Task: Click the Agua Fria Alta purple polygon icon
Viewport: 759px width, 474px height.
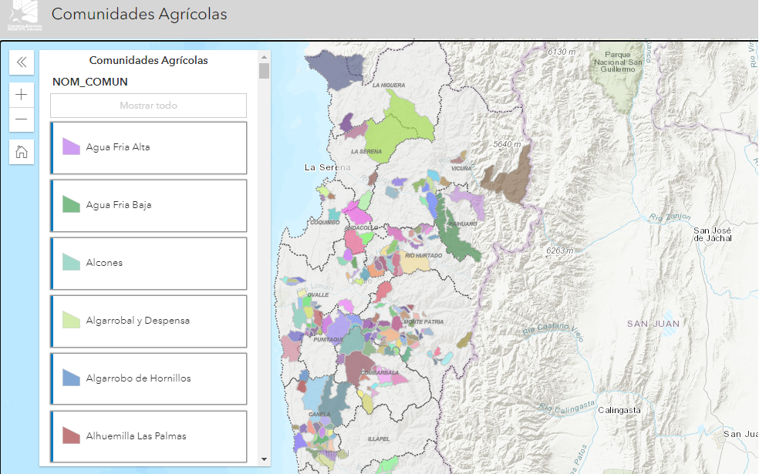Action: [x=71, y=147]
